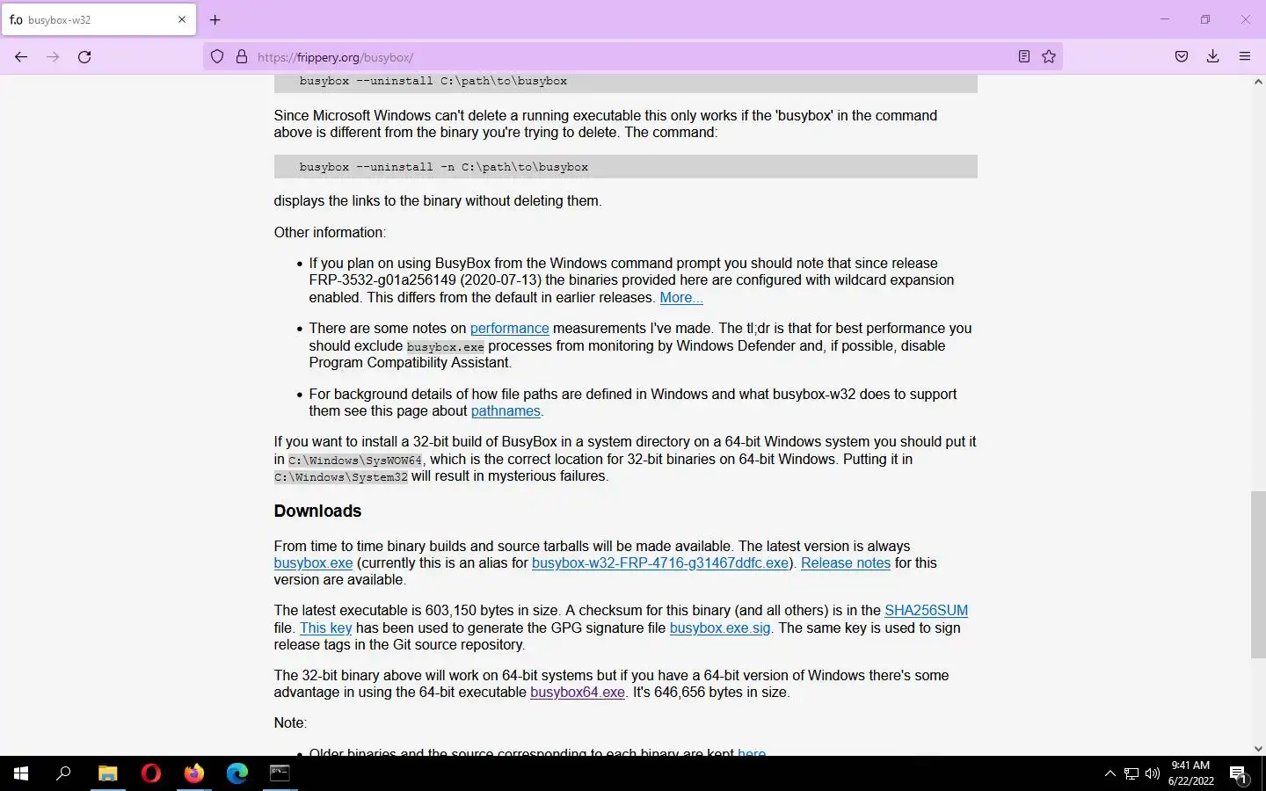Click the C:\Windows\SysWOW64 path text
1266x791 pixels.
pyautogui.click(x=355, y=460)
